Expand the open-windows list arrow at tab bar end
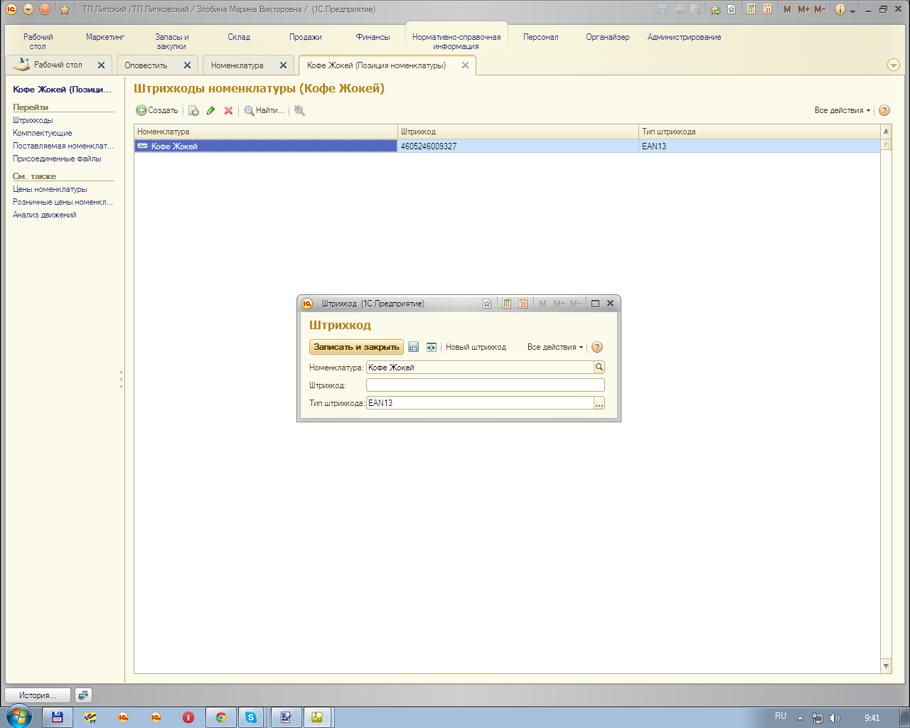The image size is (910, 728). (x=894, y=65)
